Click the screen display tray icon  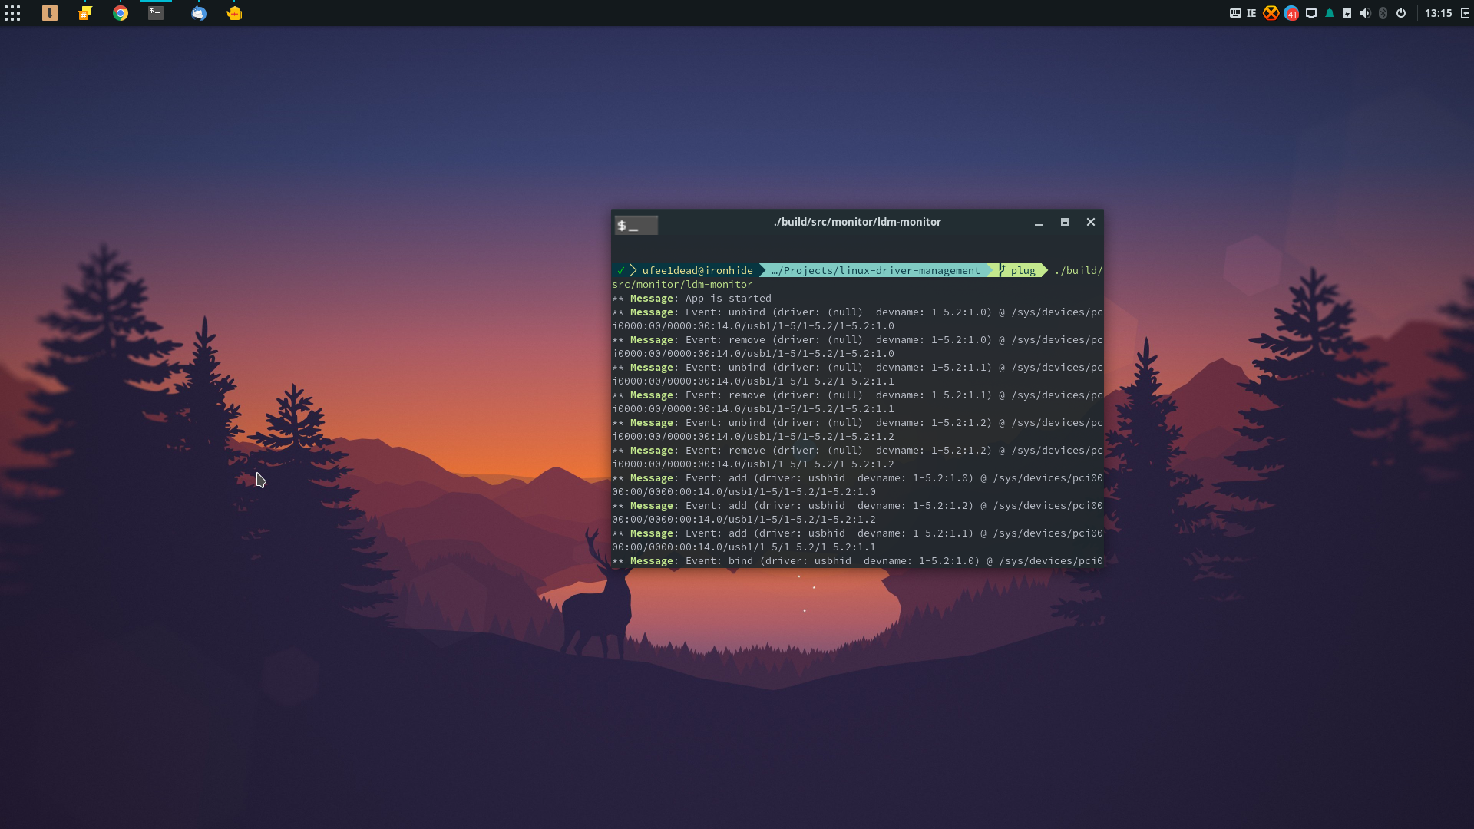tap(1311, 13)
